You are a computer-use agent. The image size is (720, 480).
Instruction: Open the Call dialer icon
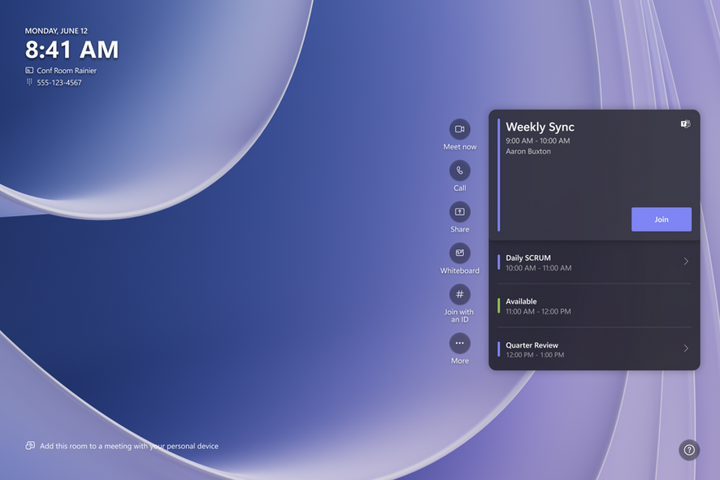460,171
